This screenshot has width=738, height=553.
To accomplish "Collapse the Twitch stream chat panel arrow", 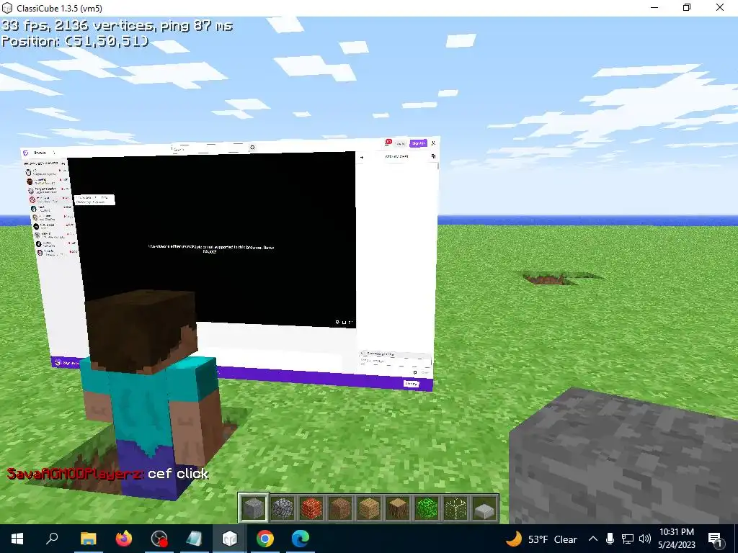I will (x=362, y=158).
